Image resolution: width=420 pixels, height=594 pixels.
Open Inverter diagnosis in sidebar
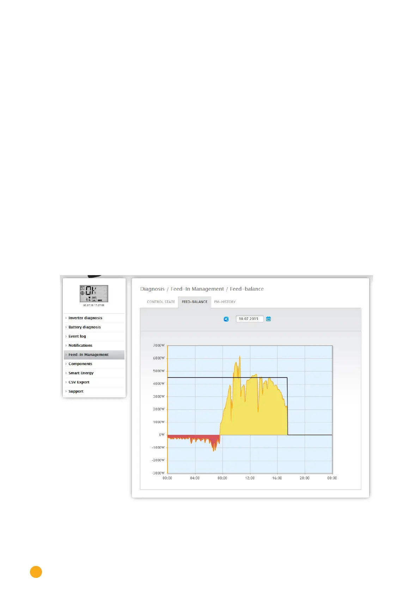coord(94,318)
